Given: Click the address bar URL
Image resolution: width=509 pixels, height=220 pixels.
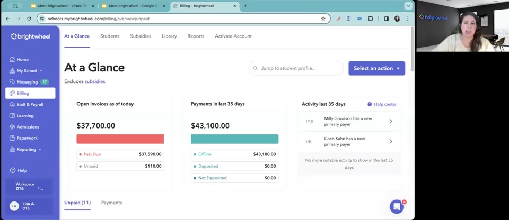Looking at the screenshot, I should pyautogui.click(x=99, y=19).
